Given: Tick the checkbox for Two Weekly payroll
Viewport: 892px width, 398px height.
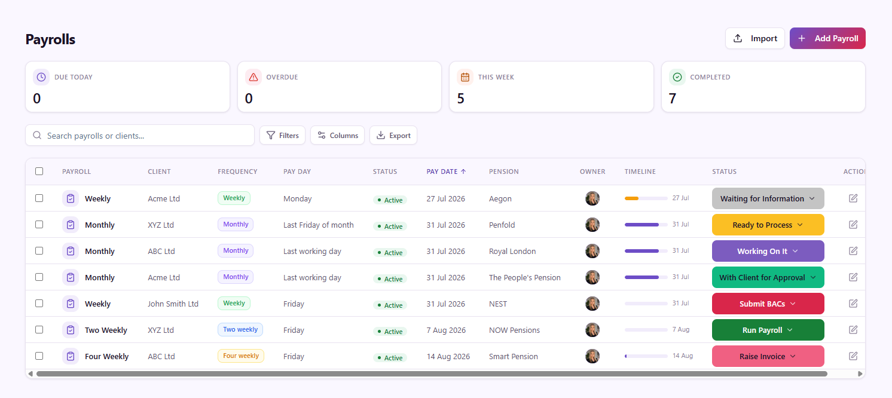Looking at the screenshot, I should tap(39, 330).
